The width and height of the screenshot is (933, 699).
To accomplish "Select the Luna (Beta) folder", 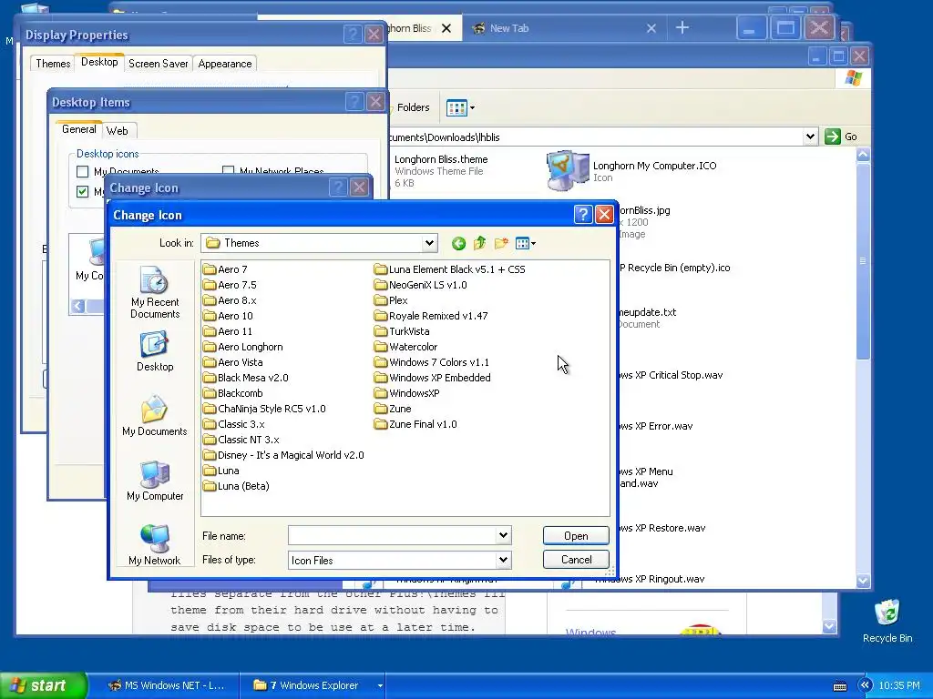I will (236, 486).
